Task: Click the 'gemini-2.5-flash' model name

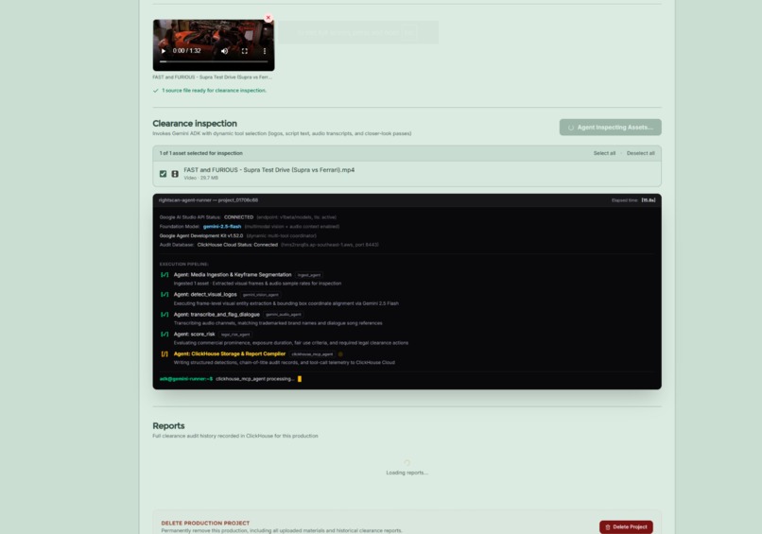Action: point(222,227)
